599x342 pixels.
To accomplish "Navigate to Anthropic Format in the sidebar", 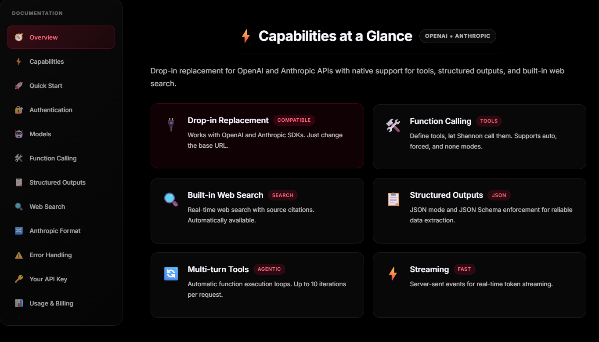I will coord(55,231).
